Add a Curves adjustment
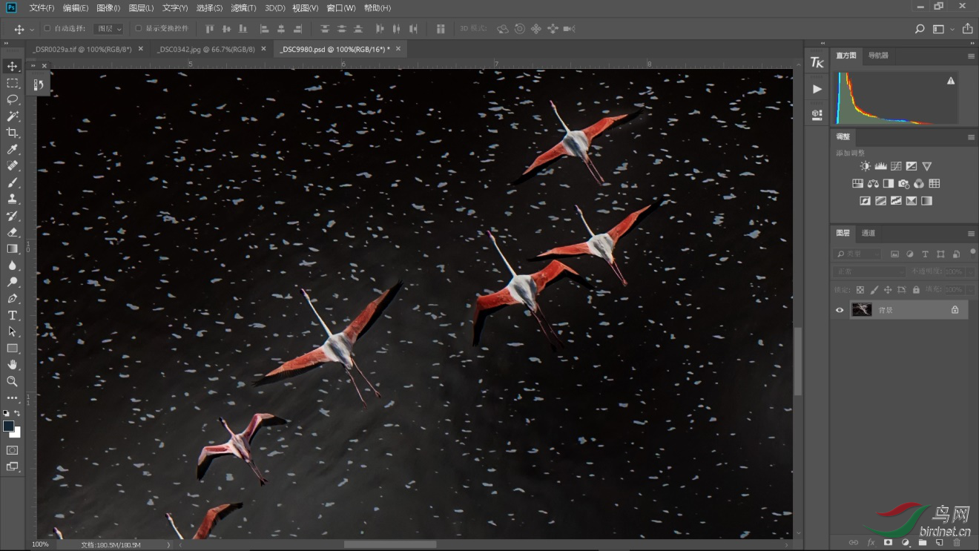979x551 pixels. pyautogui.click(x=896, y=167)
